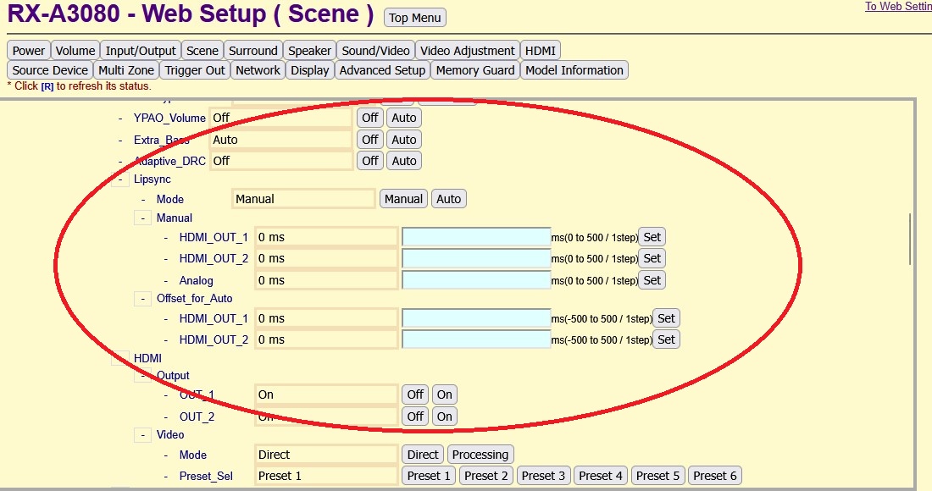Open the Speaker tab

pyautogui.click(x=309, y=51)
